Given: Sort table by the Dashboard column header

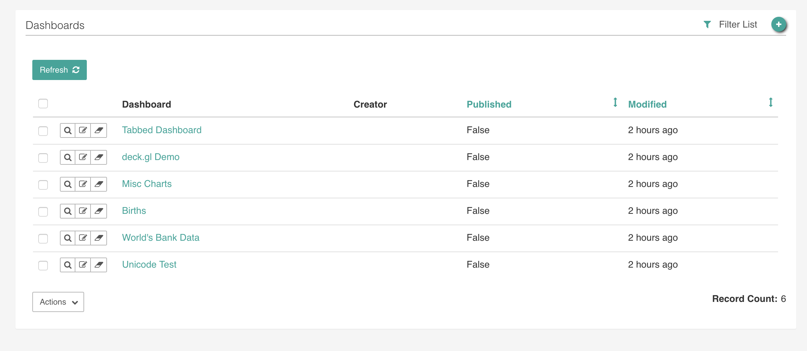Looking at the screenshot, I should [146, 104].
